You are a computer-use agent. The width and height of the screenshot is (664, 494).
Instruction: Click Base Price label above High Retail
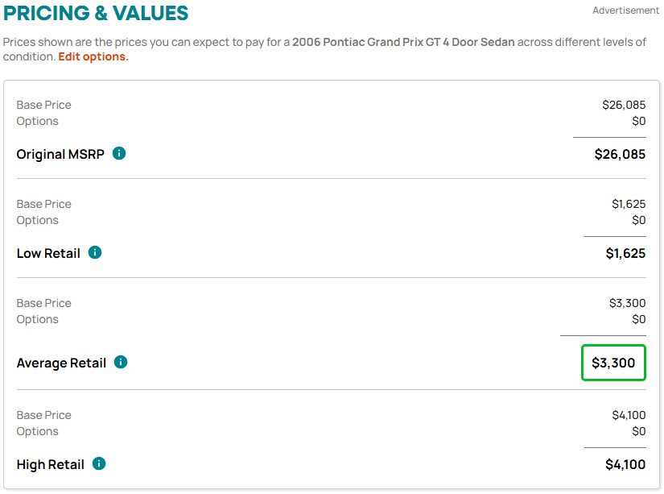43,415
